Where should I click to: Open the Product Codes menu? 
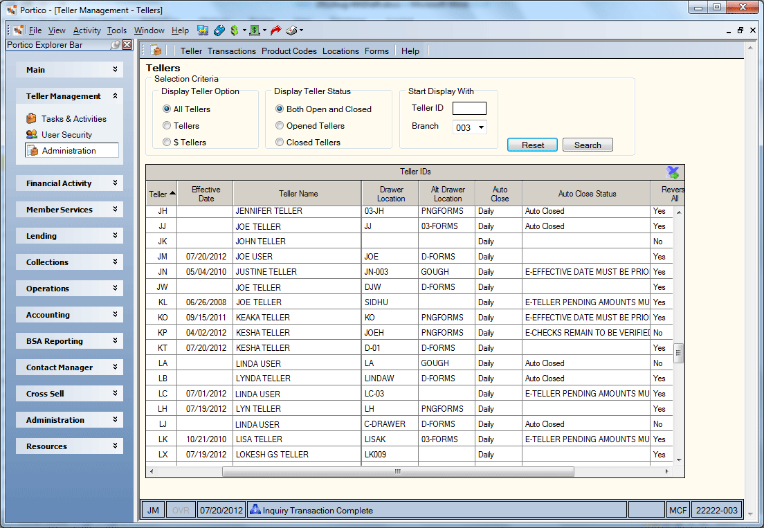[289, 51]
